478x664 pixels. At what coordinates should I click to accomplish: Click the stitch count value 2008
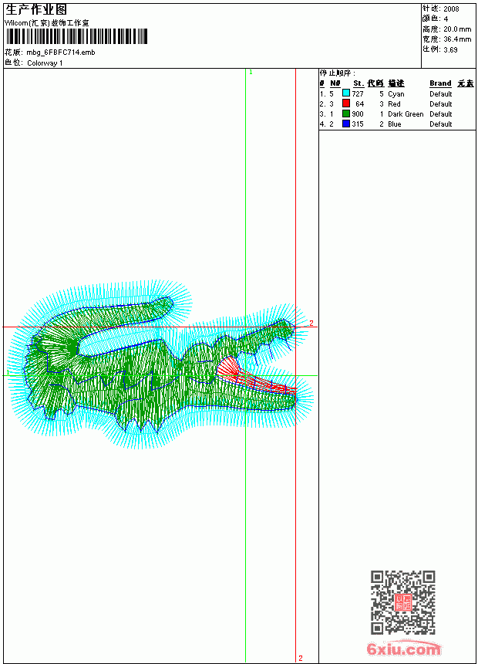pyautogui.click(x=451, y=9)
